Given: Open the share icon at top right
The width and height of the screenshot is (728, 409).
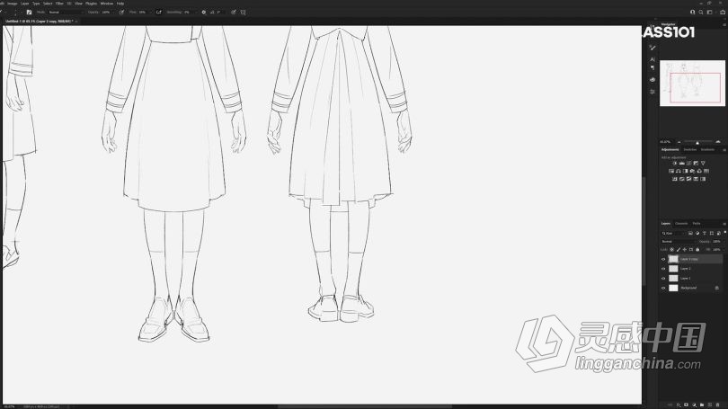Looking at the screenshot, I should [723, 13].
